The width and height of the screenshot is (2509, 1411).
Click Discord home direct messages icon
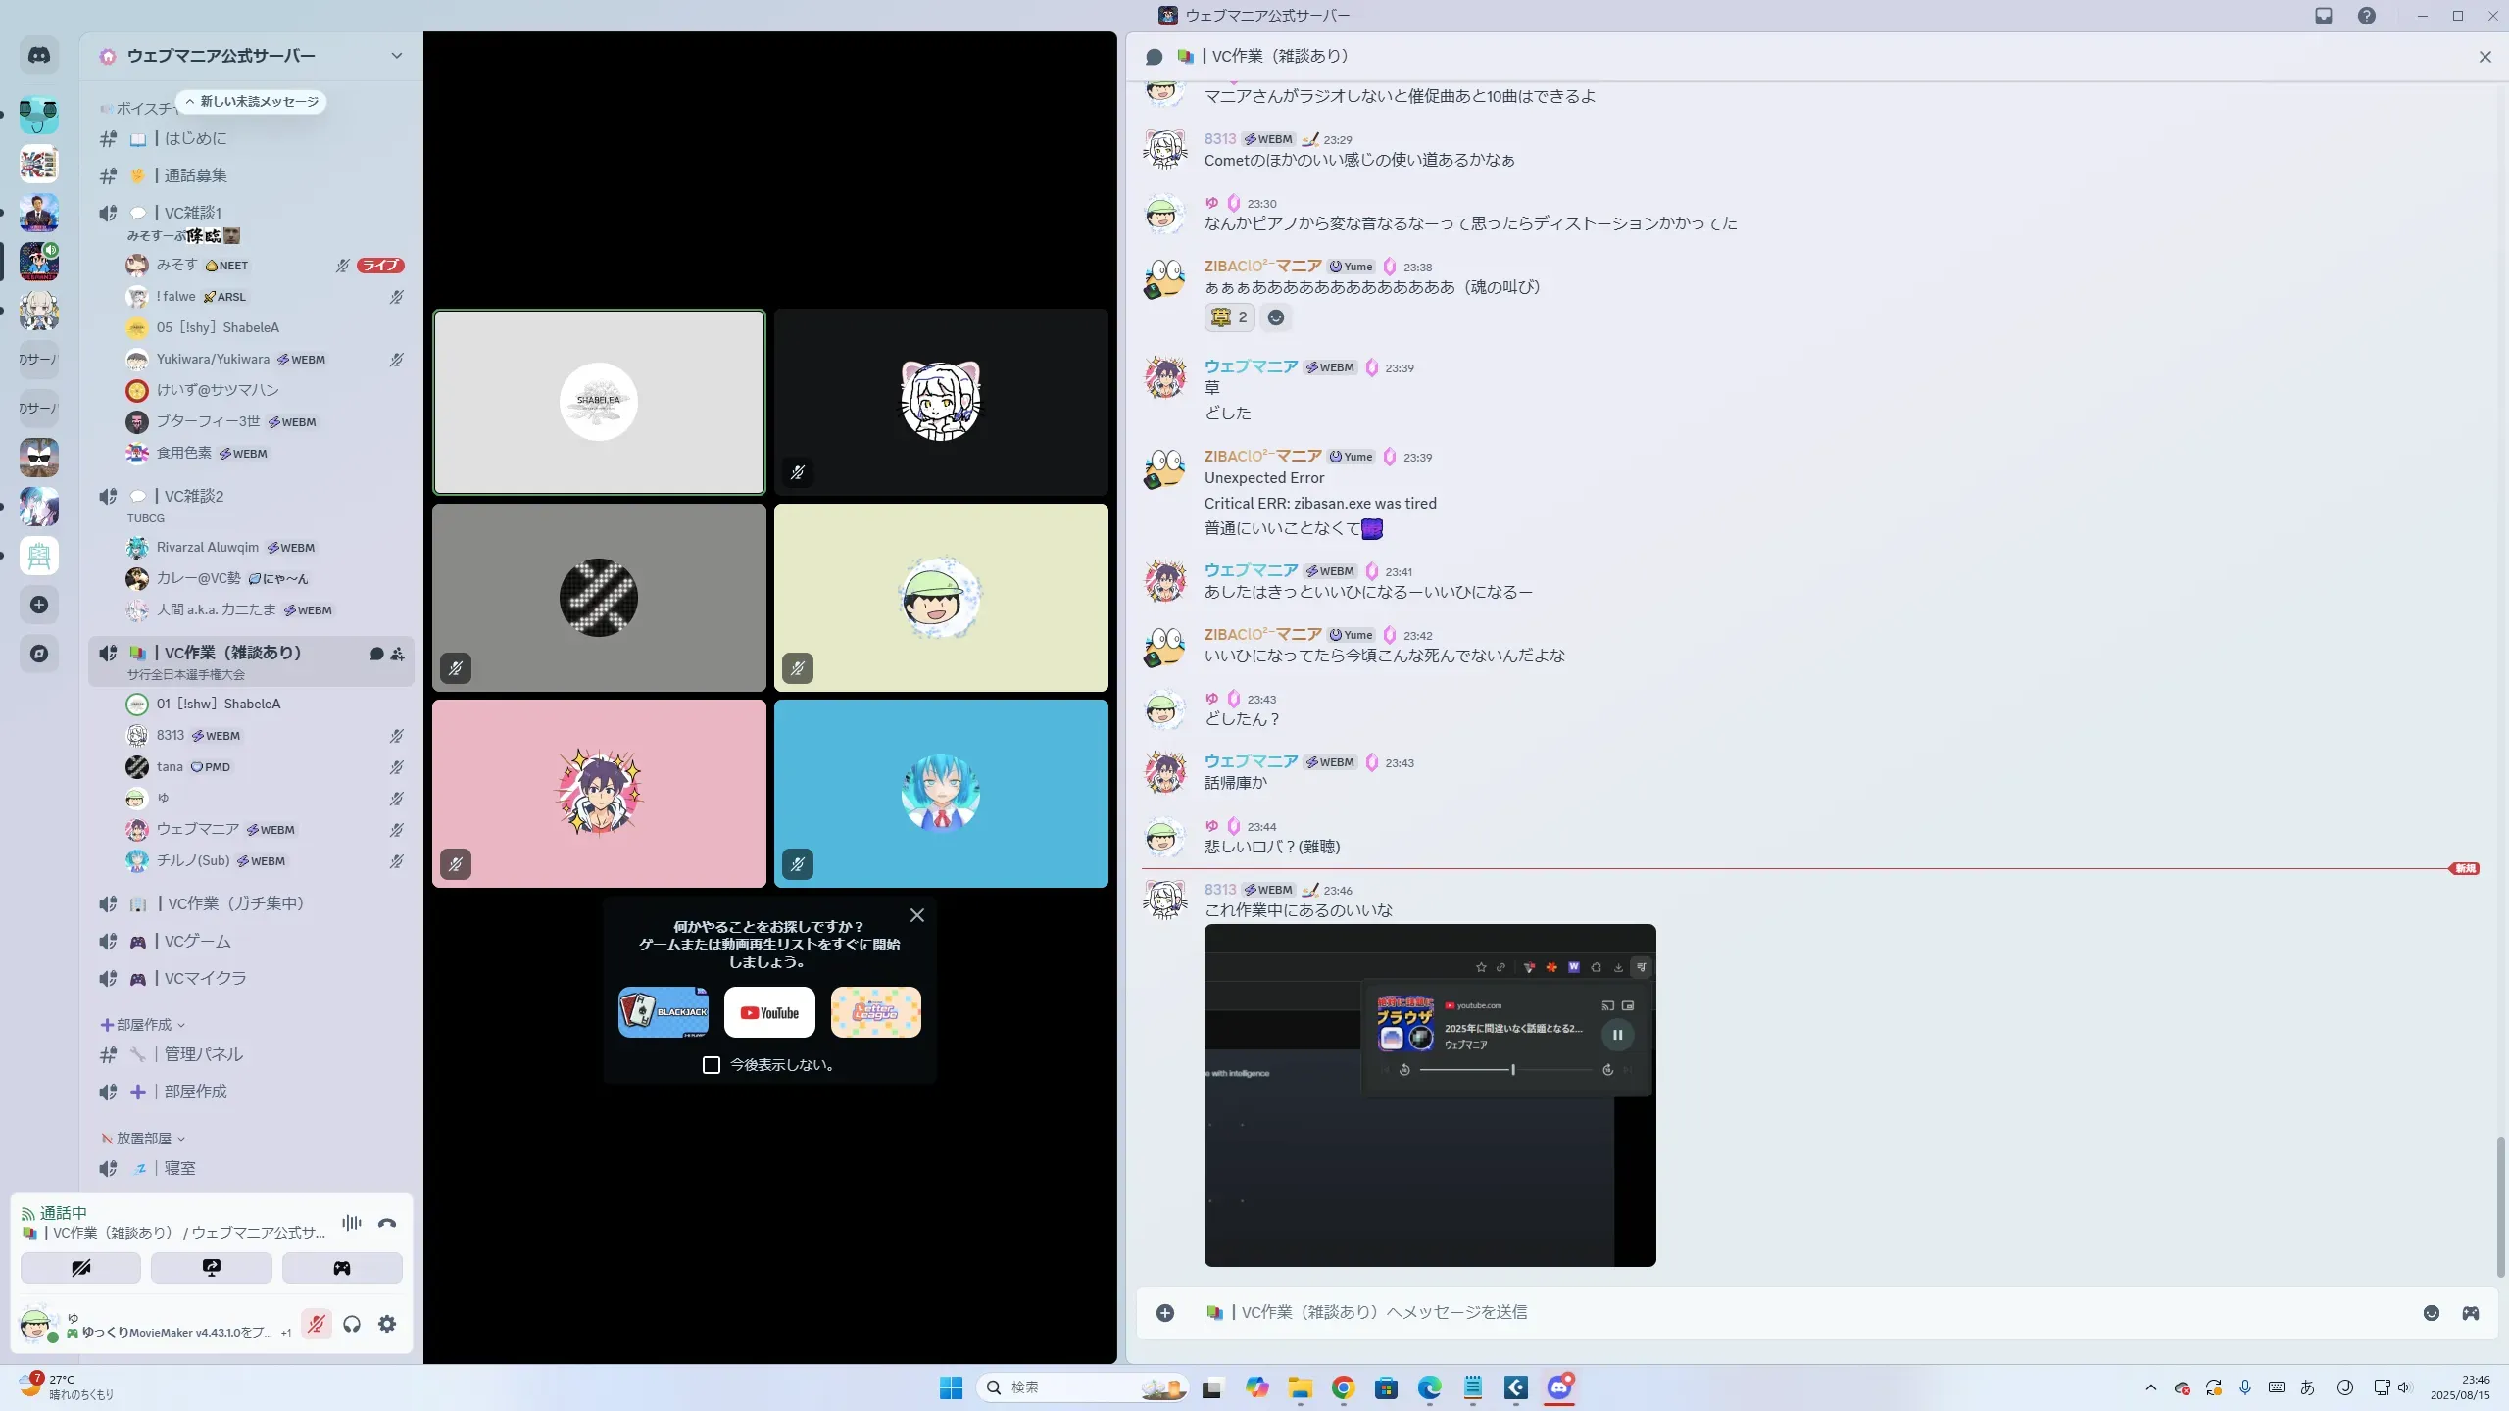pos(39,56)
